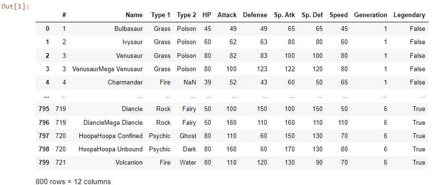Select the HoopaHoopa Confined cell
448x185 pixels.
click(111, 136)
